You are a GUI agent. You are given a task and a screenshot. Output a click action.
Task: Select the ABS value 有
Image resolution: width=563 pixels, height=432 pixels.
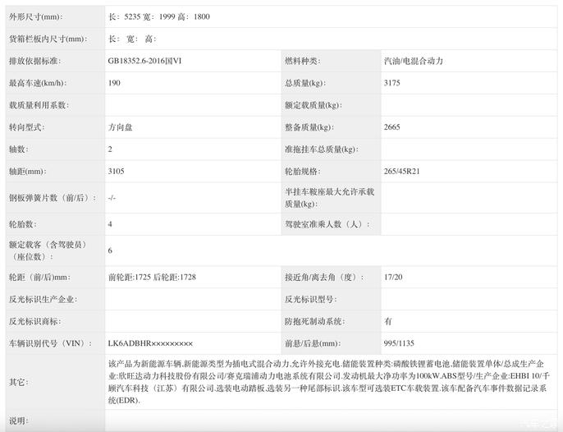pyautogui.click(x=387, y=321)
